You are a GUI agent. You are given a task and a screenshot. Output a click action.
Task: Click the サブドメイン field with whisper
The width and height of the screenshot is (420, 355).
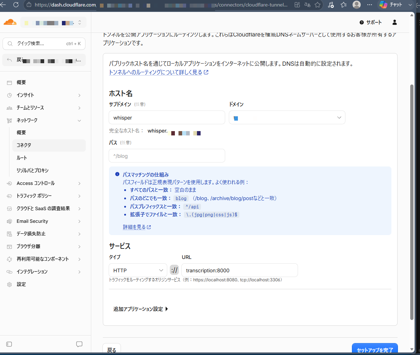click(x=167, y=117)
